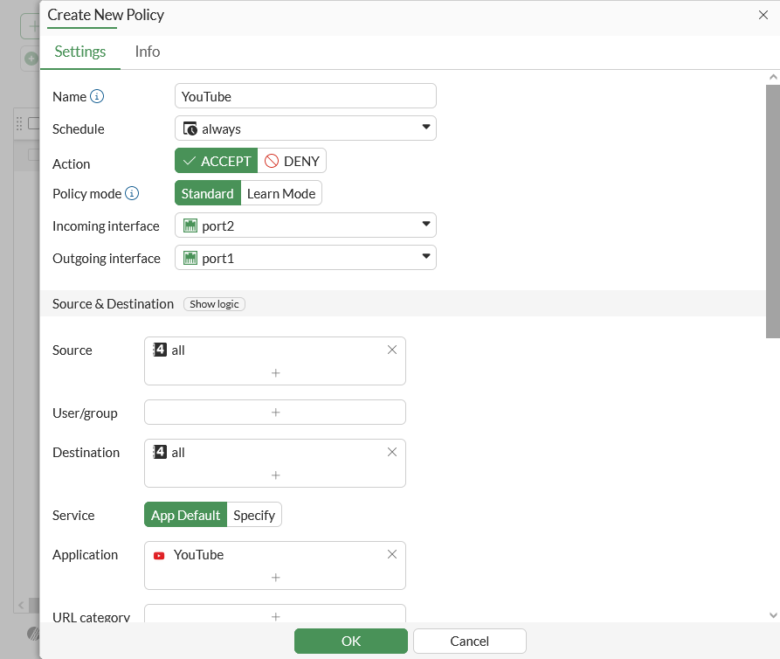Click the info icon next to Name
780x659 pixels.
(x=97, y=96)
